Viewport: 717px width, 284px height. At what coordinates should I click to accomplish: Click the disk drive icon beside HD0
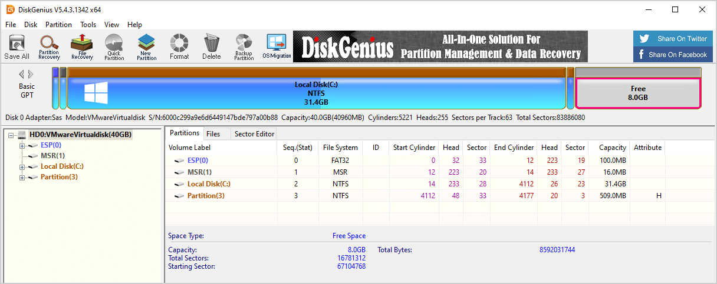22,135
